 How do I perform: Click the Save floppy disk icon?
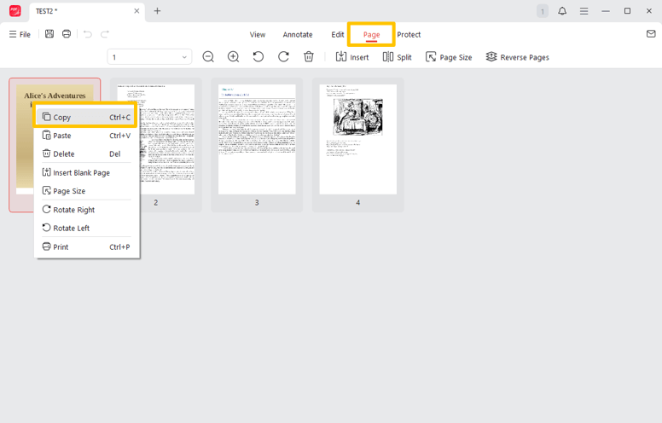(x=49, y=34)
